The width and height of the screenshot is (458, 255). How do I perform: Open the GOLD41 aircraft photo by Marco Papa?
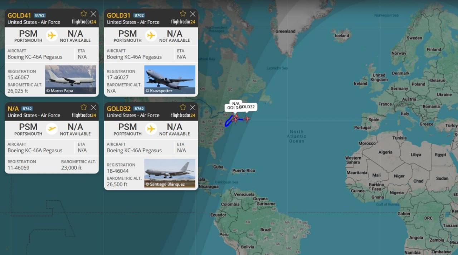[x=70, y=79]
